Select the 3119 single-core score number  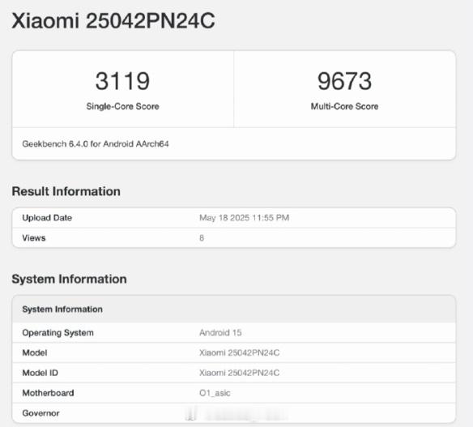pyautogui.click(x=122, y=81)
